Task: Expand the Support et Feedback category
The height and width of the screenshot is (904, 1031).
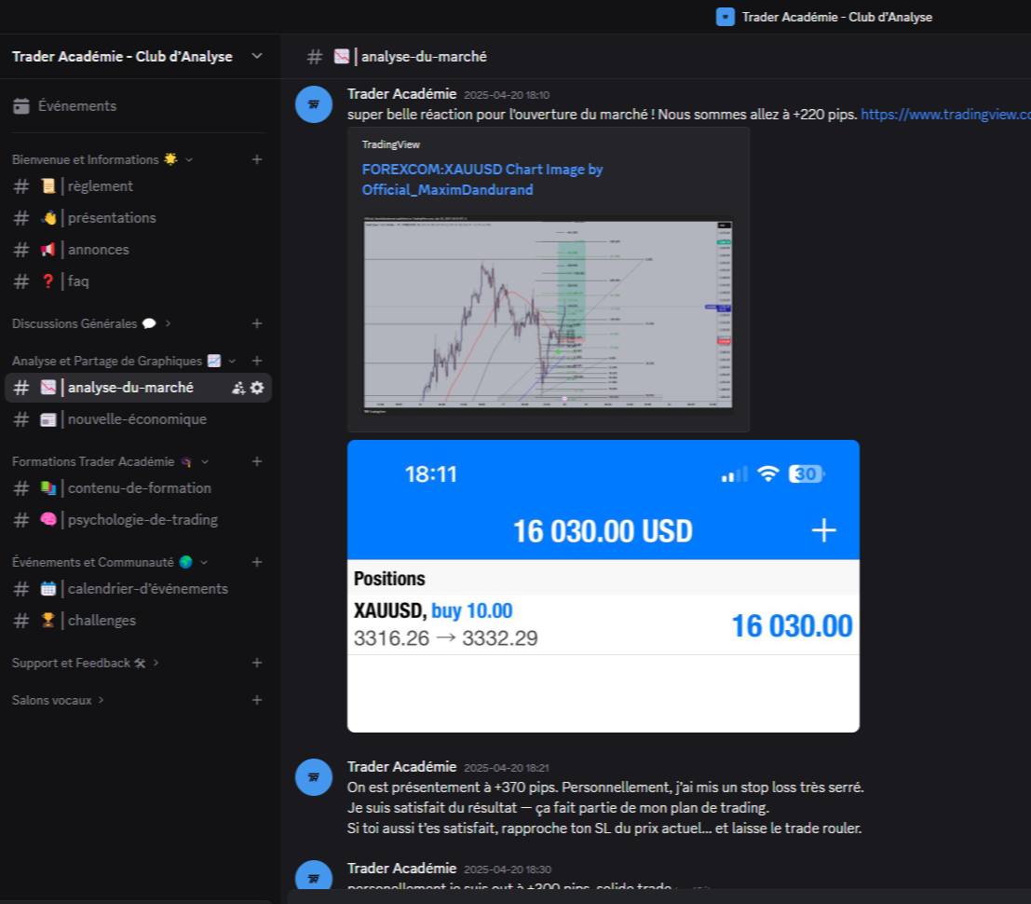Action: (x=156, y=663)
